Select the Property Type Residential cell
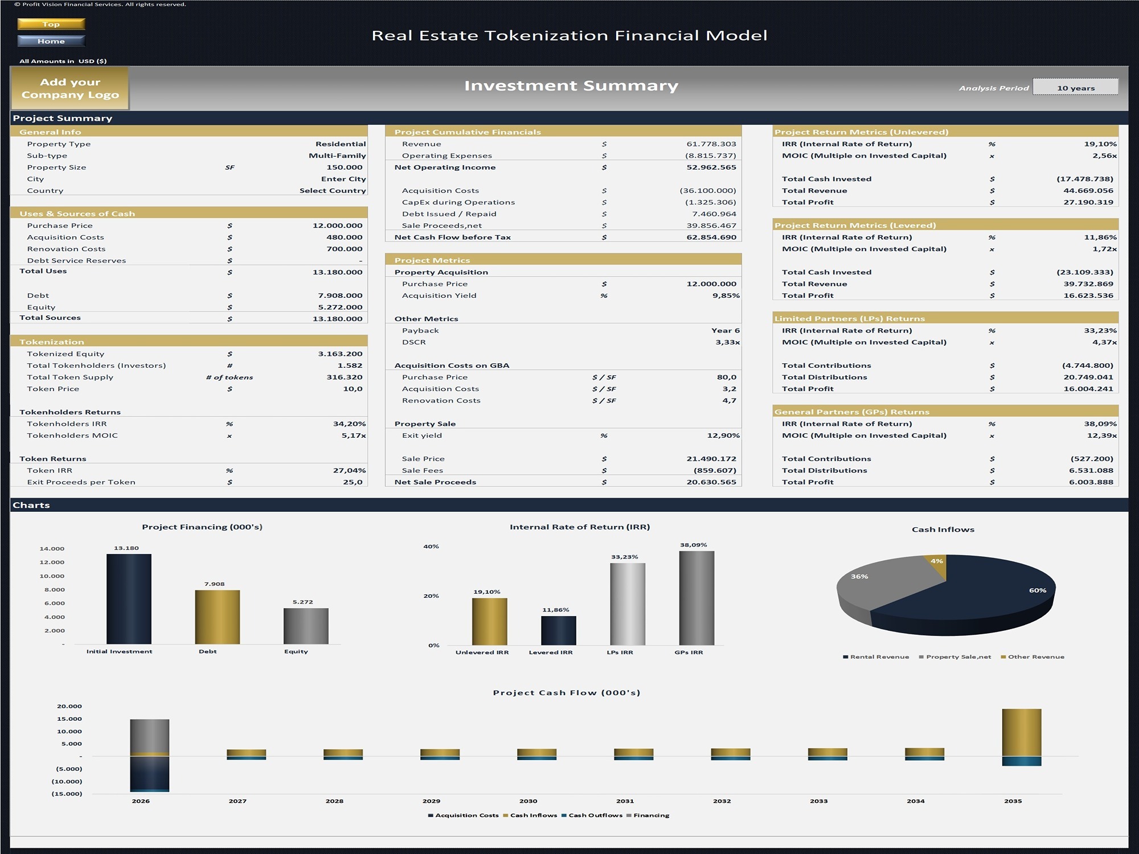The width and height of the screenshot is (1139, 854). [x=340, y=143]
